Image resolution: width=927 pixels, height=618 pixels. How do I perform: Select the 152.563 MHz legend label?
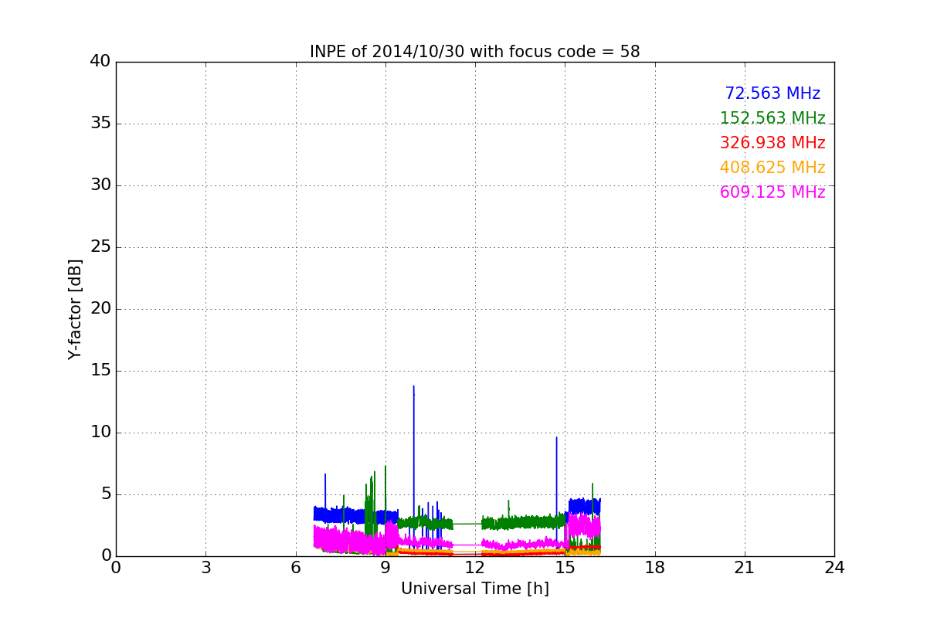click(772, 118)
